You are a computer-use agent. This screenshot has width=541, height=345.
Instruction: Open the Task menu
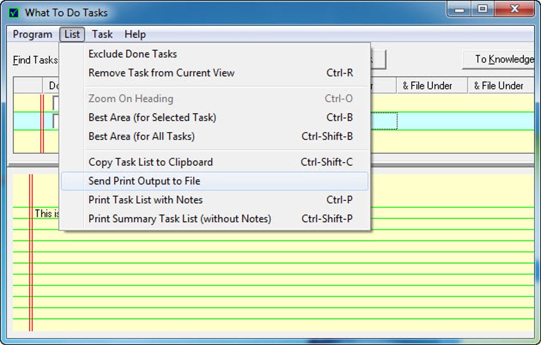coord(102,34)
